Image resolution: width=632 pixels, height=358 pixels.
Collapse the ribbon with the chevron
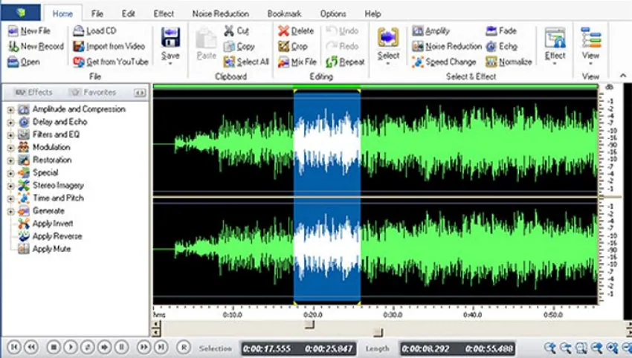623,75
